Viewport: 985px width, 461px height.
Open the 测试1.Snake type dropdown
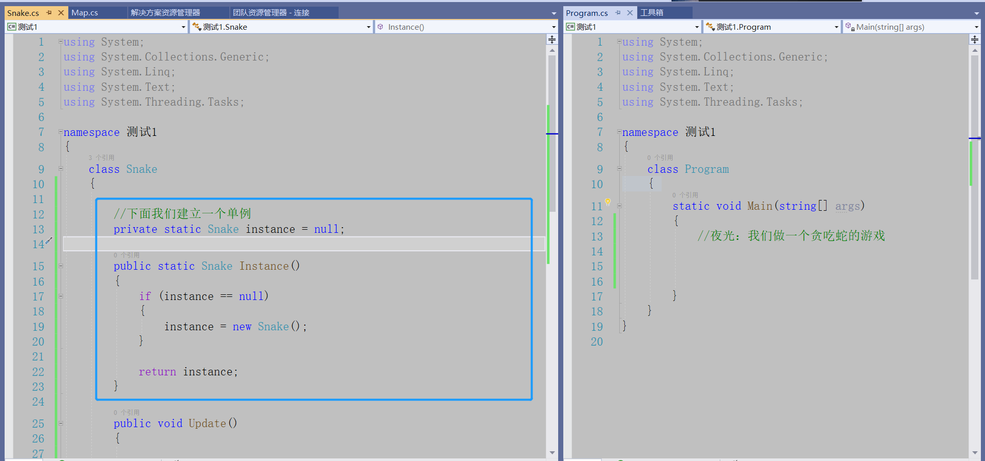368,27
